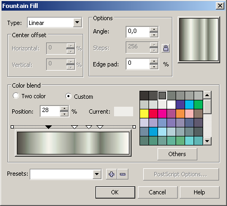Open the Help button
Screen dimensions: 227x206
pos(199,192)
